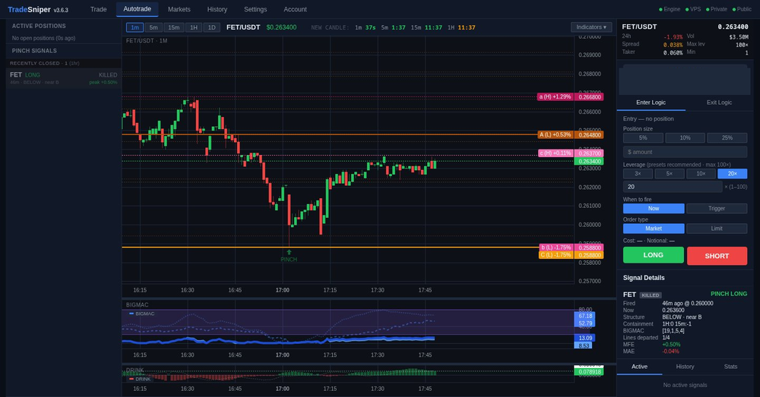Set position size to 25%

point(727,138)
